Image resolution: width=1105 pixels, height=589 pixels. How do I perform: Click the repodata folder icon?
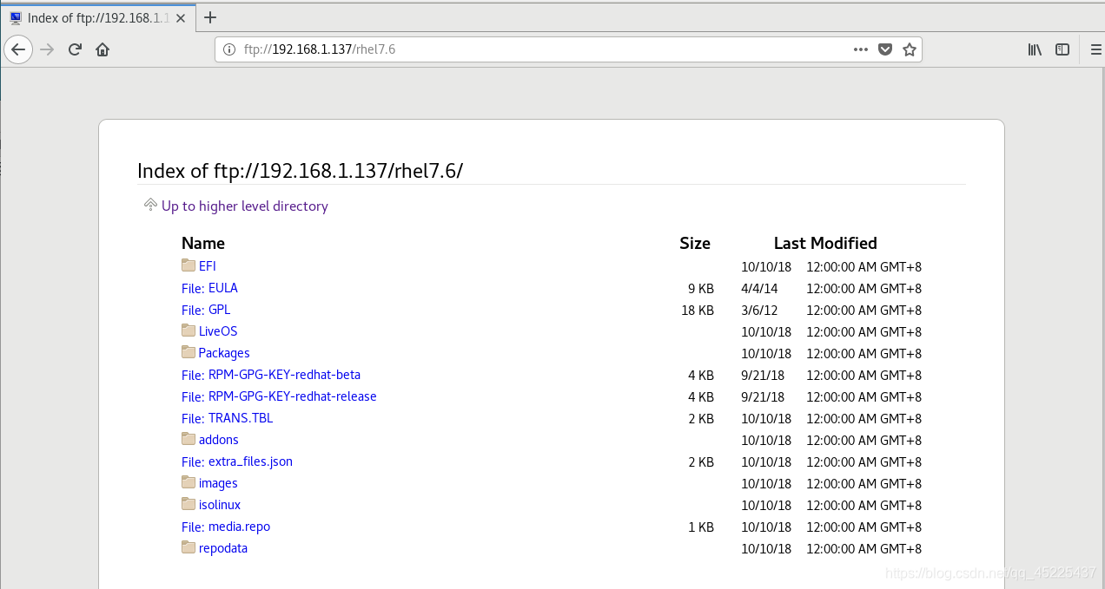pos(189,547)
